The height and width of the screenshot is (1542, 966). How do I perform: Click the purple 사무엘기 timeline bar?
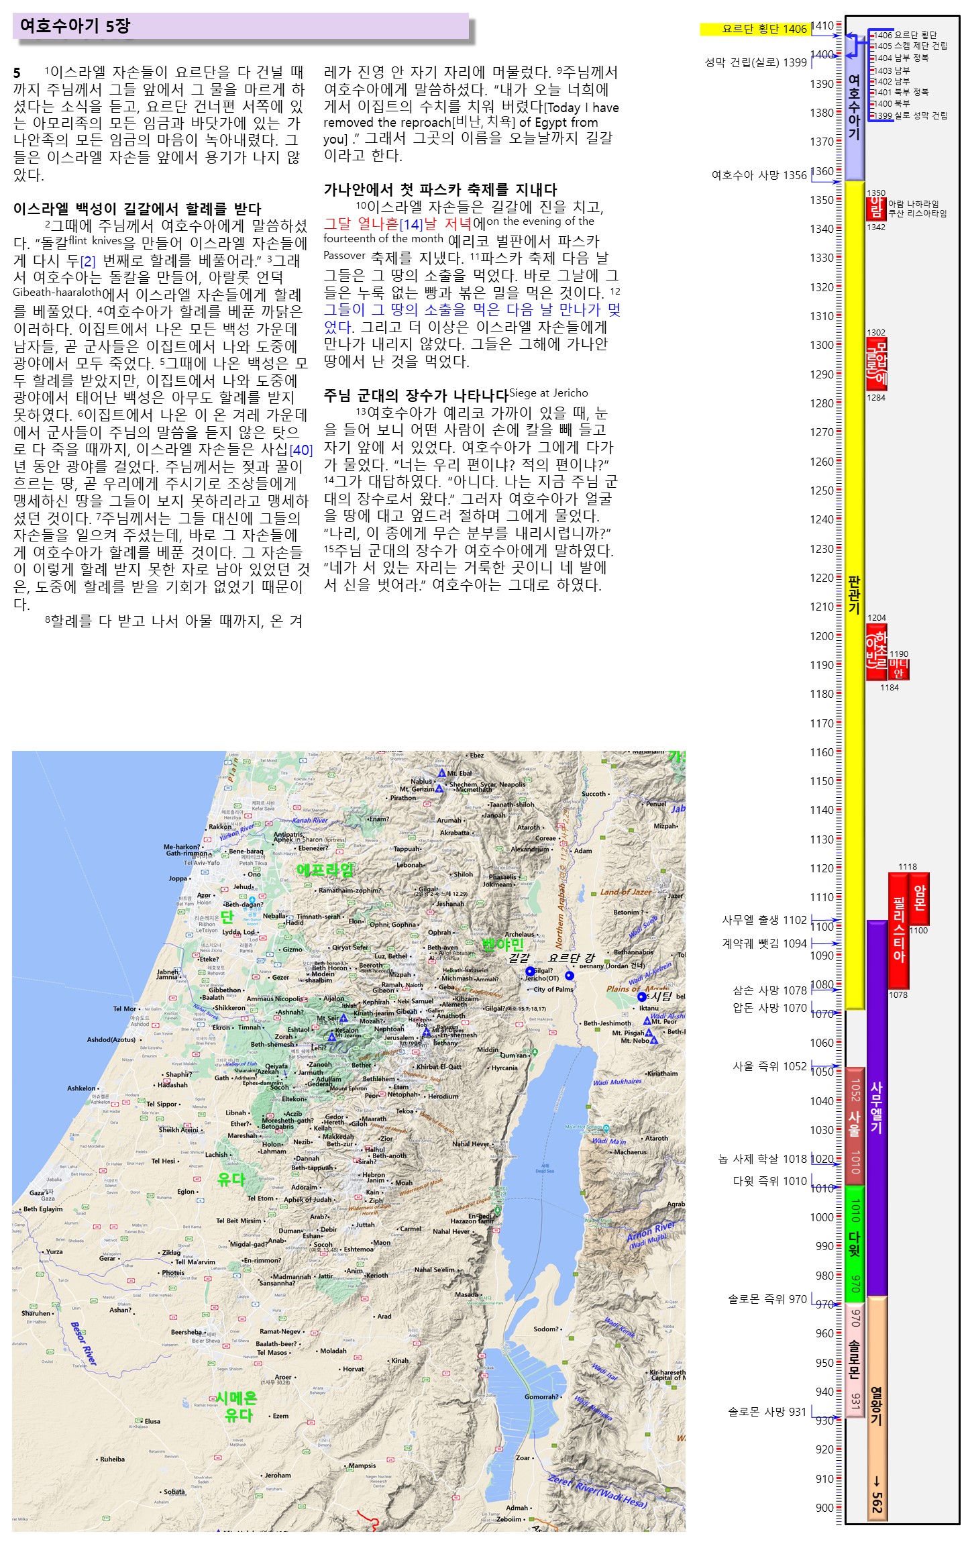(x=877, y=1108)
